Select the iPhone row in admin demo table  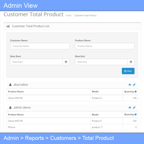coord(72,127)
